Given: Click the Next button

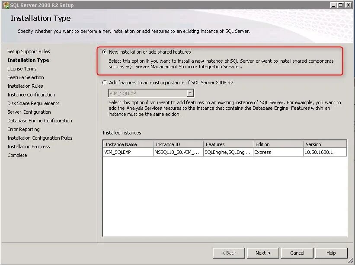Looking at the screenshot, I should pos(263,253).
